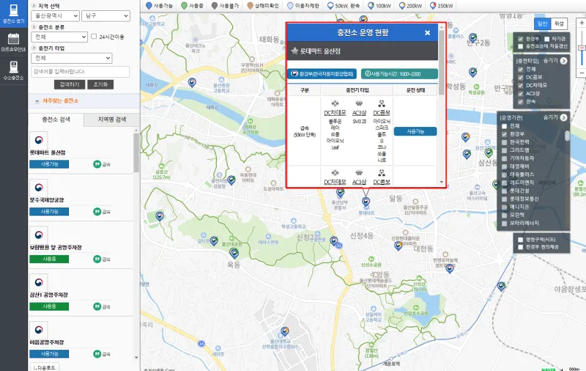
Task: Toggle the 타기관 checkbox
Action: (546, 39)
